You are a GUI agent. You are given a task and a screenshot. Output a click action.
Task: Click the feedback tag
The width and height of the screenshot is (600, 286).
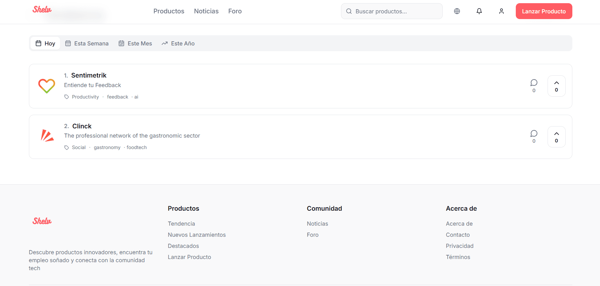[x=118, y=97]
